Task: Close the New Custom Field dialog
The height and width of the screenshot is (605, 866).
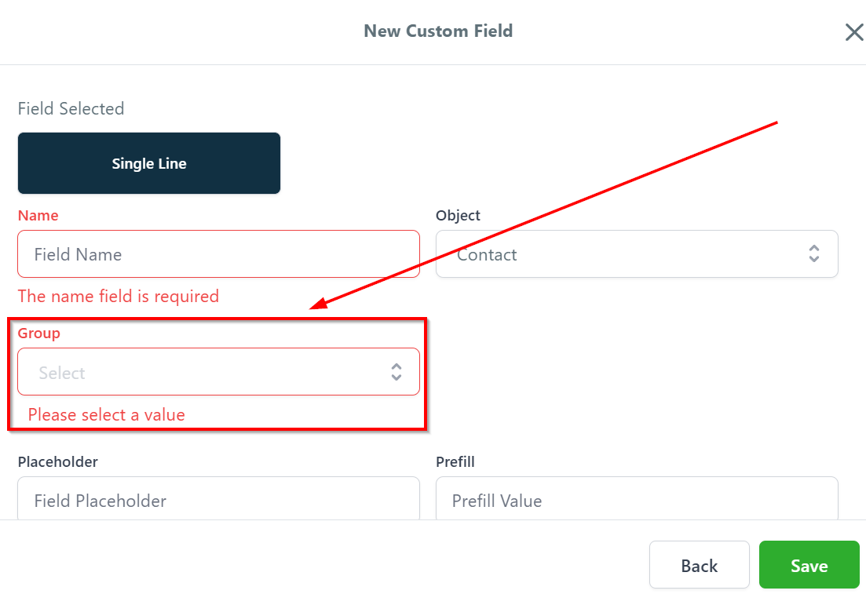Action: coord(853,32)
